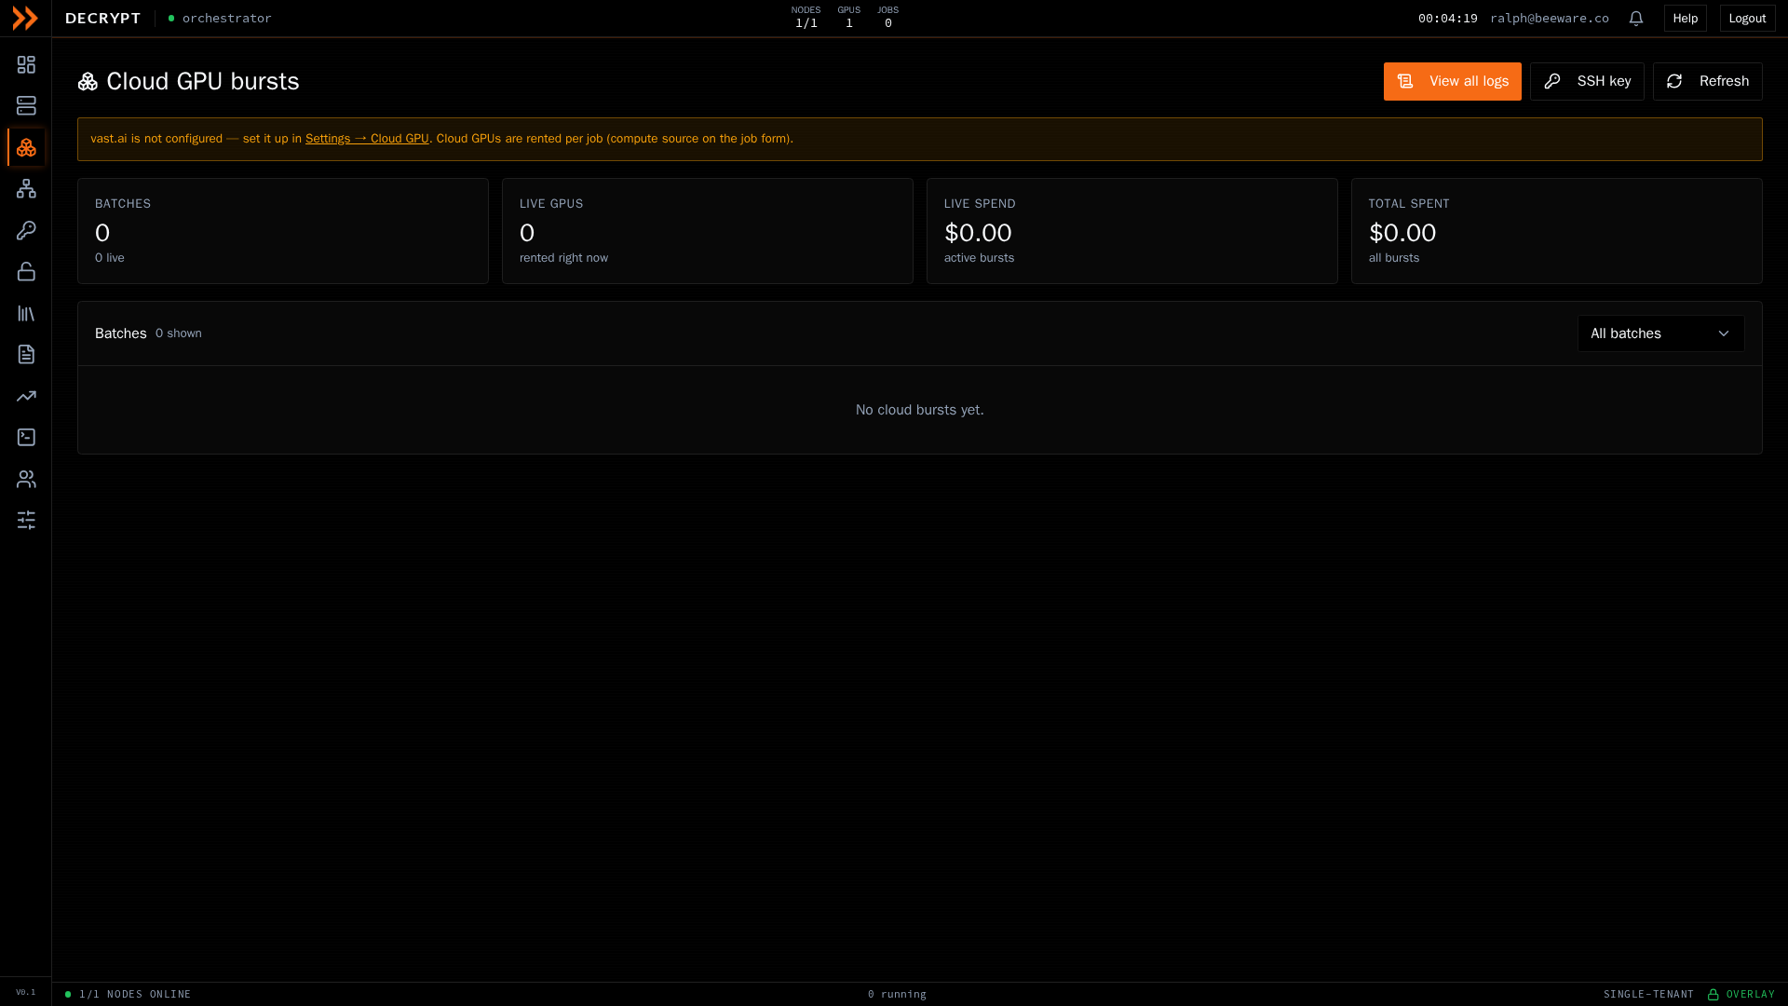
Task: Click the 00:04:19 timer
Action: [x=1447, y=18]
